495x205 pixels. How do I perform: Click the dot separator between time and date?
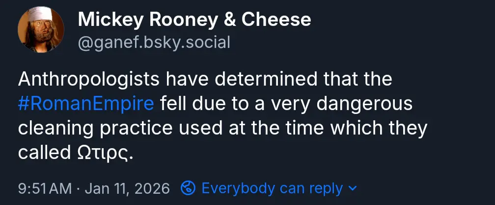[79, 188]
